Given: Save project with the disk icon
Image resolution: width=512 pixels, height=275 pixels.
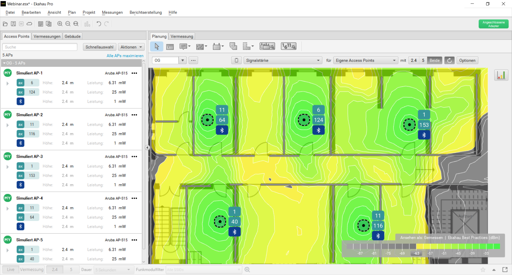Looking at the screenshot, I should coord(13,24).
